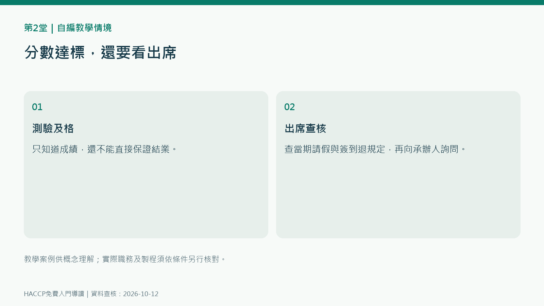Click the heading '測驗及格'

(53, 129)
